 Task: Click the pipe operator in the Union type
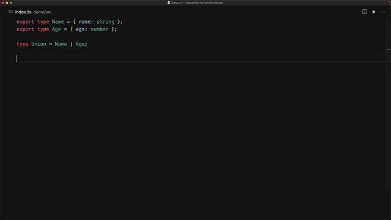pyautogui.click(x=71, y=44)
